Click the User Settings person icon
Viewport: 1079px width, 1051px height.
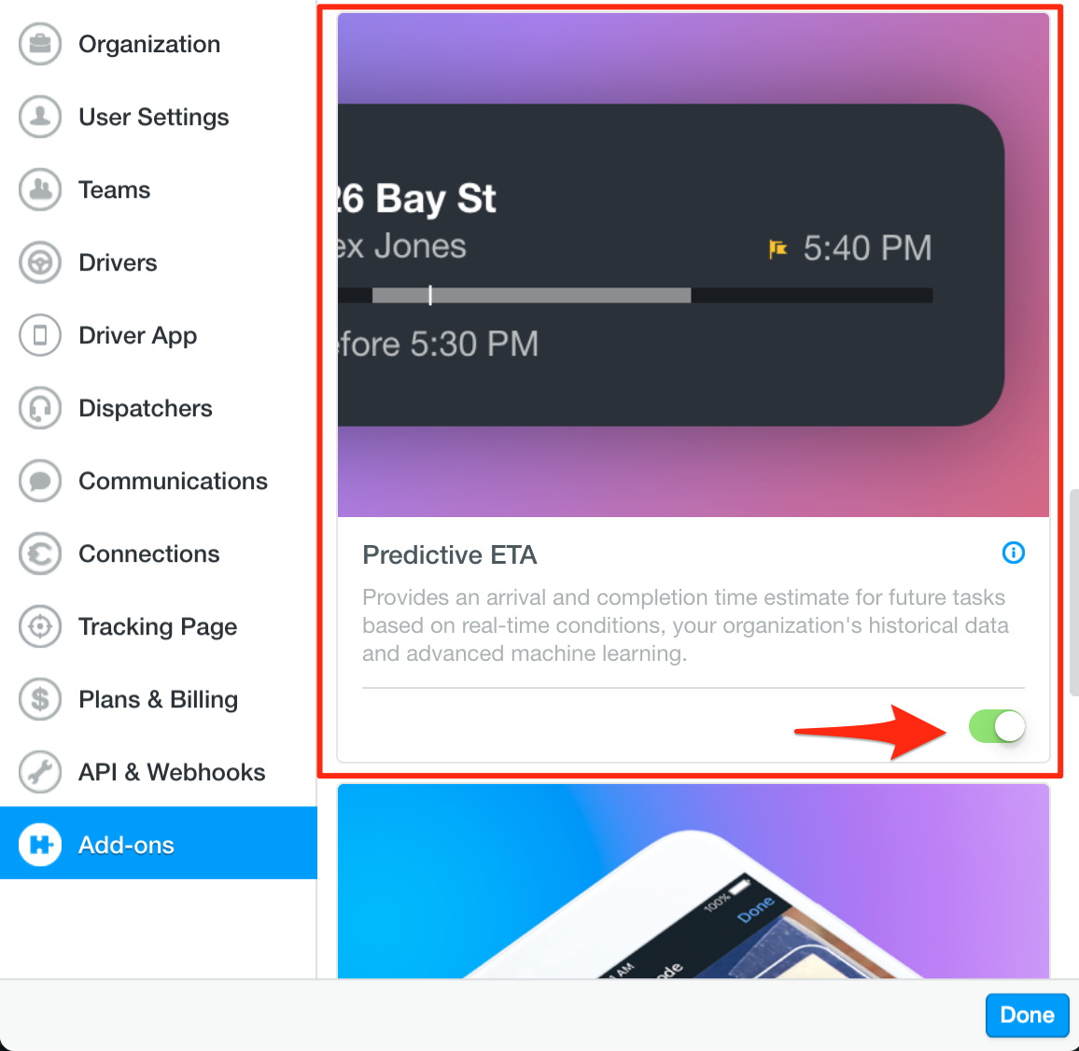coord(40,117)
